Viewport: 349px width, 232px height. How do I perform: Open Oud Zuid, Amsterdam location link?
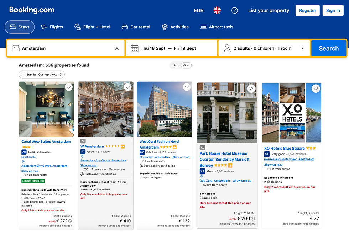[214, 181]
